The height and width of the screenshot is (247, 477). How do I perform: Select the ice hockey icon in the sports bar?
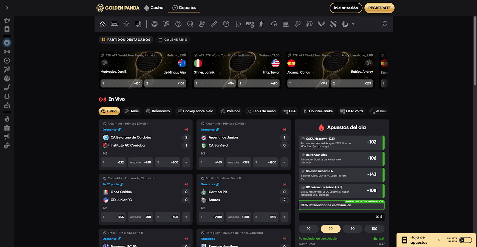(202, 24)
